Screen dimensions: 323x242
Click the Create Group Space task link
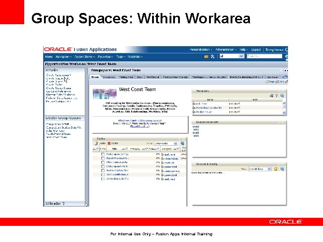click(58, 88)
